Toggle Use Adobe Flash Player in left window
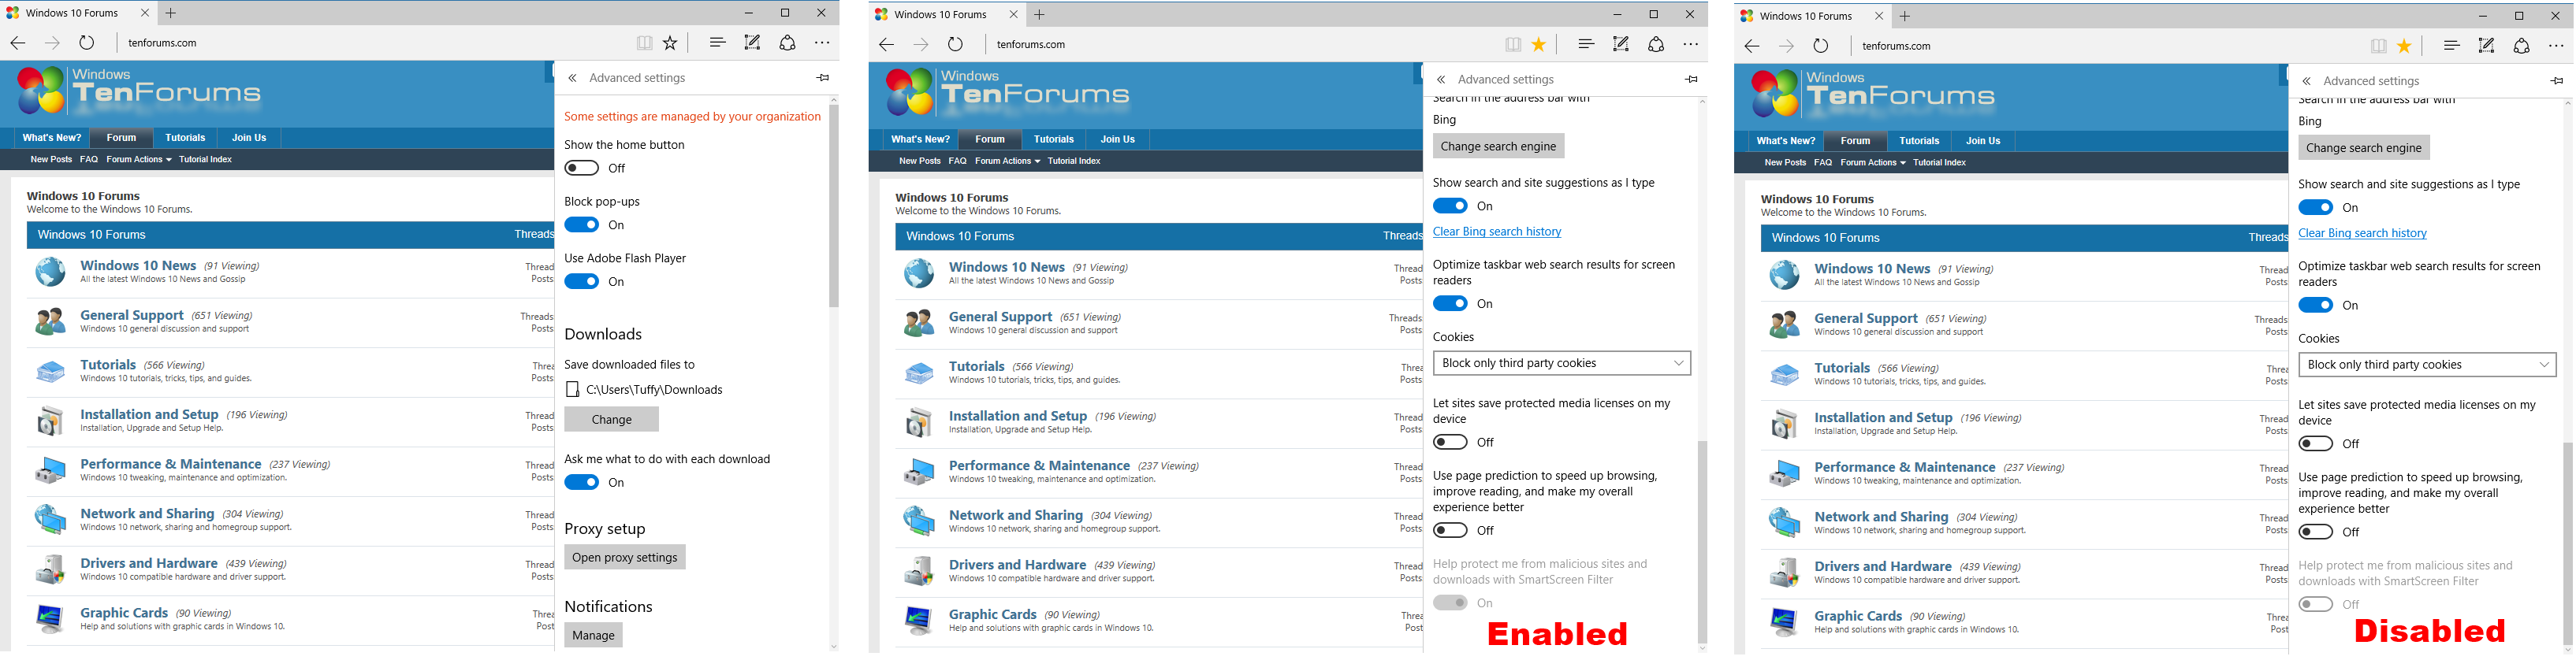Screen dimensions: 2576x660 [x=581, y=282]
